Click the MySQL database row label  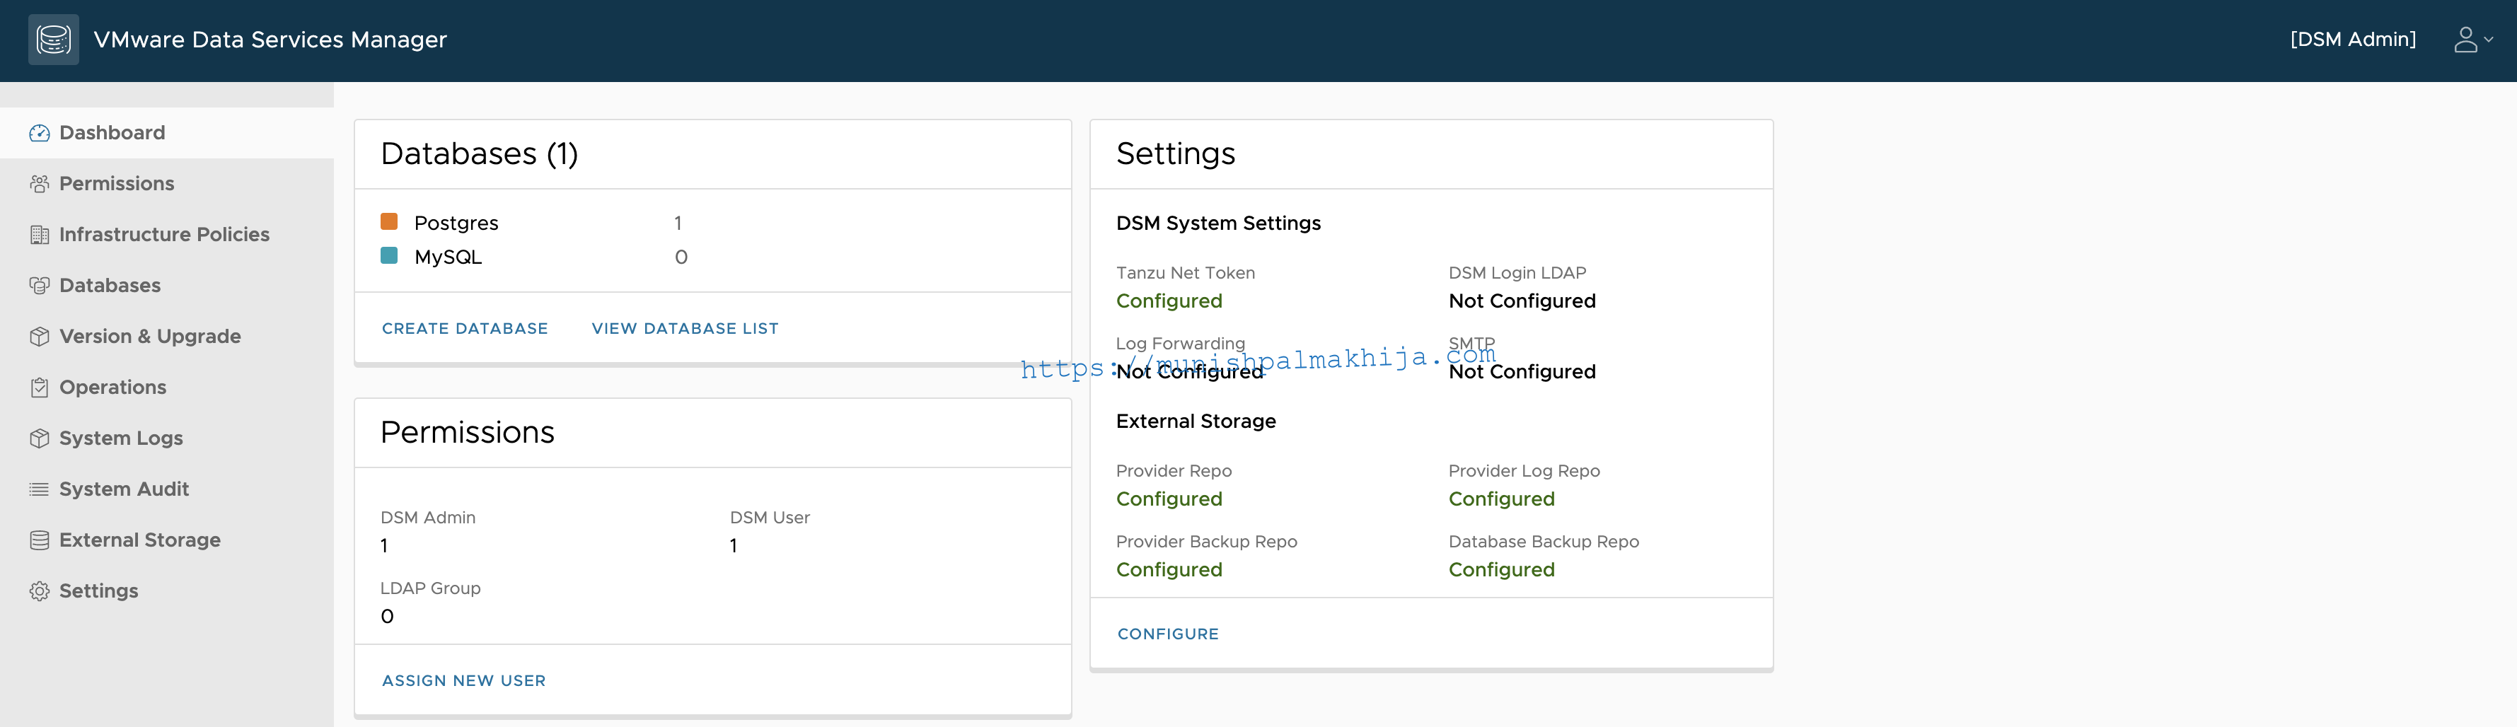click(x=448, y=257)
